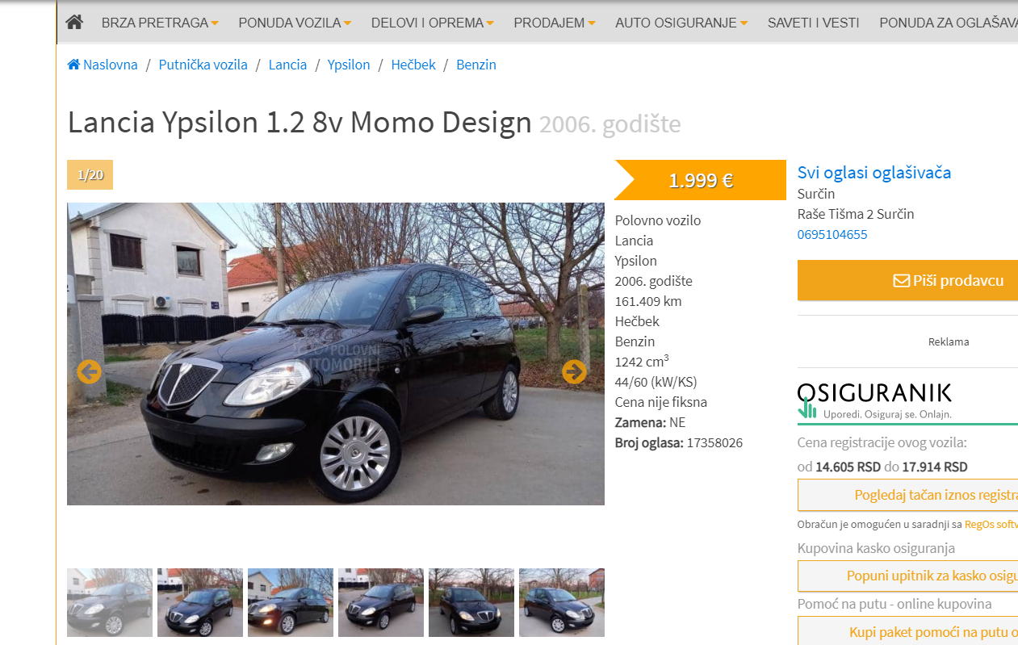Show next photo with right arrow
The image size is (1018, 645).
[574, 371]
